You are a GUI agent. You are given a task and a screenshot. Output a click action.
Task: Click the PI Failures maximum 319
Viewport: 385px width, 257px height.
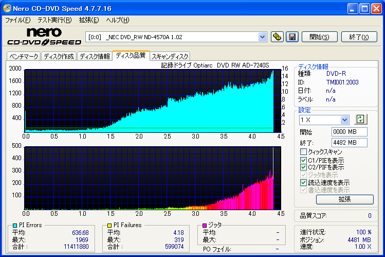[x=179, y=239]
